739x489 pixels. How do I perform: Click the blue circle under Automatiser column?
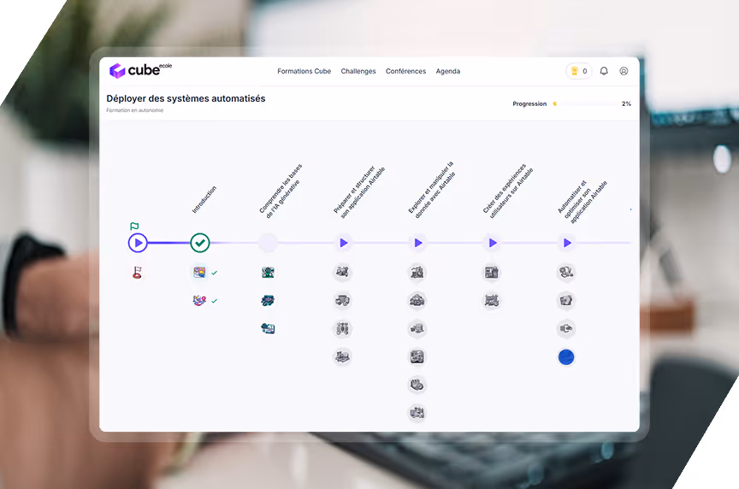click(x=566, y=357)
